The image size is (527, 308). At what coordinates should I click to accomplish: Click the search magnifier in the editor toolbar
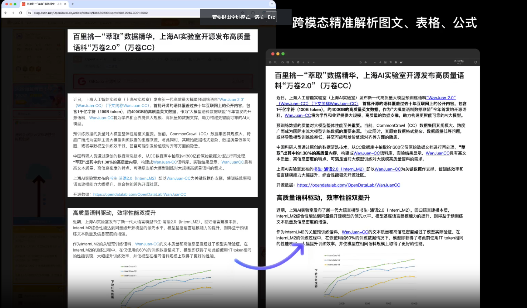click(x=275, y=62)
